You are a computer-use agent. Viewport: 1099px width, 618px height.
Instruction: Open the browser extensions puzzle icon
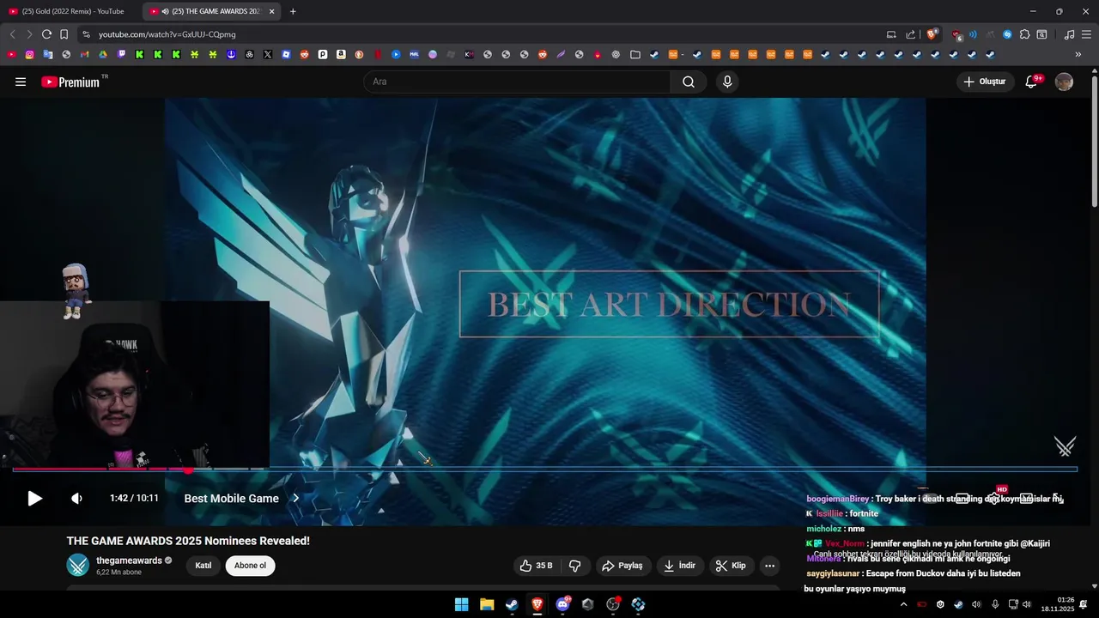pos(1024,34)
